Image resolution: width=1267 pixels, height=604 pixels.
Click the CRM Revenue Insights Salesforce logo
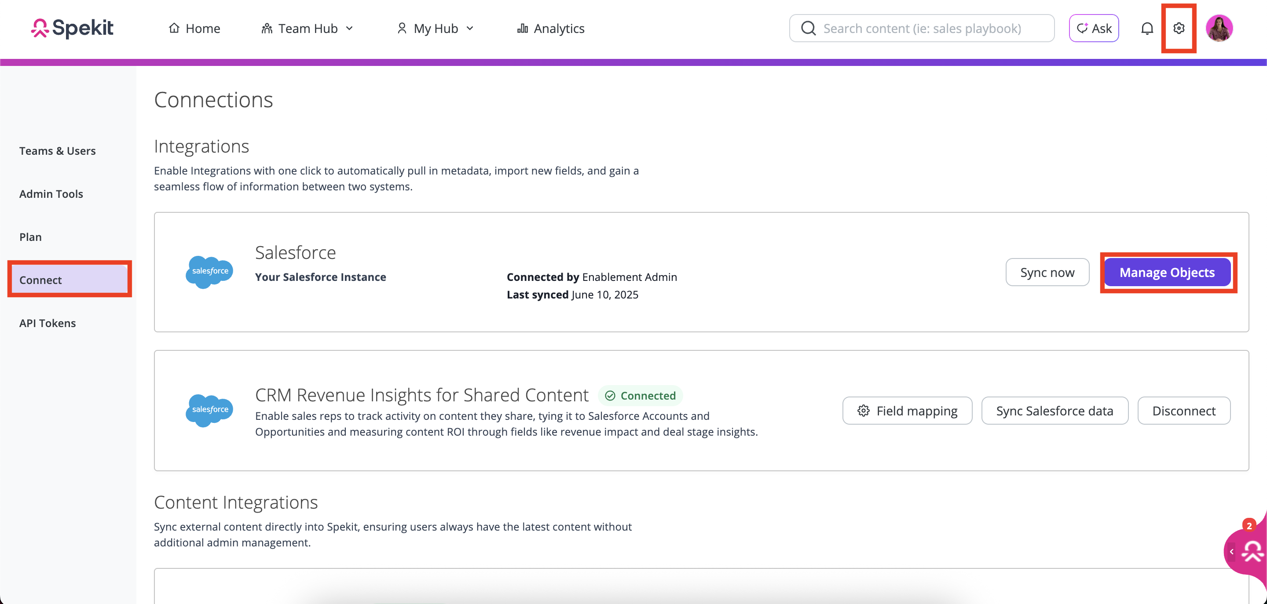(x=209, y=410)
